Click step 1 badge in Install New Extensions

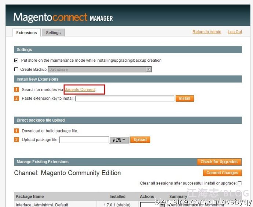16,90
